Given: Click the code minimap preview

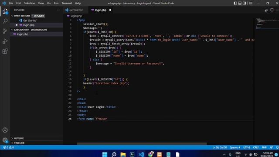Looking at the screenshot, I should pos(266,23).
